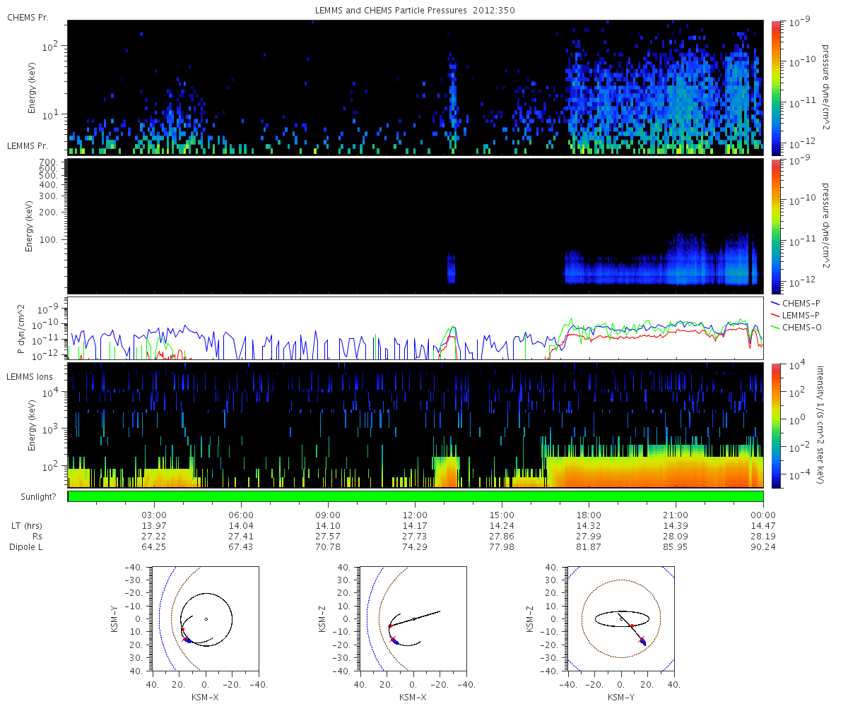
Task: Click the Dipole L value 70.78
Action: (328, 547)
